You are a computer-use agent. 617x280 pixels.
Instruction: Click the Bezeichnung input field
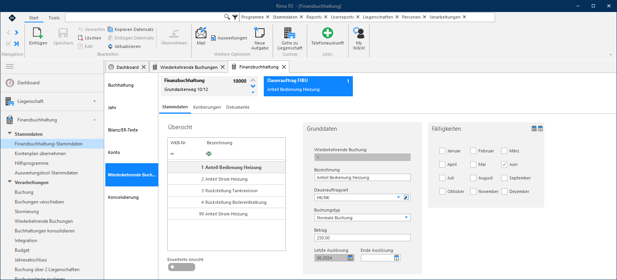point(362,178)
